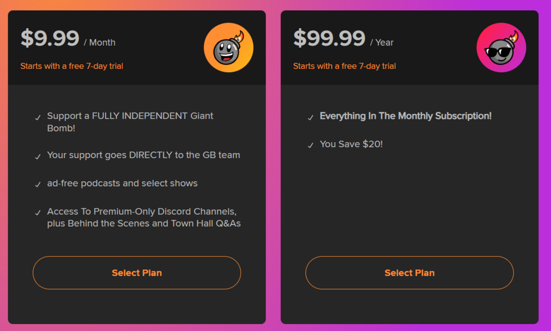Image resolution: width=551 pixels, height=331 pixels.
Task: Click 'Your support goes DIRECTLY' feature text
Action: click(143, 155)
